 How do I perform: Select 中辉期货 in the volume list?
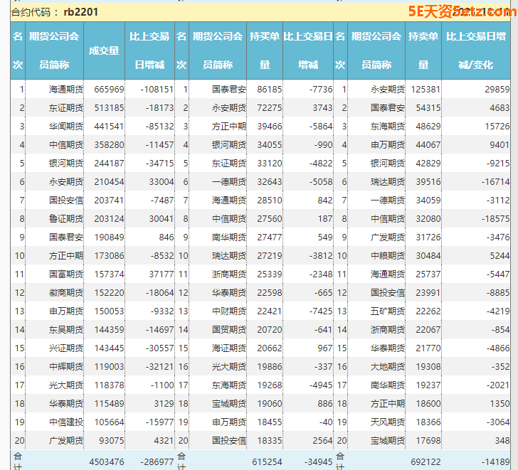[x=66, y=366]
